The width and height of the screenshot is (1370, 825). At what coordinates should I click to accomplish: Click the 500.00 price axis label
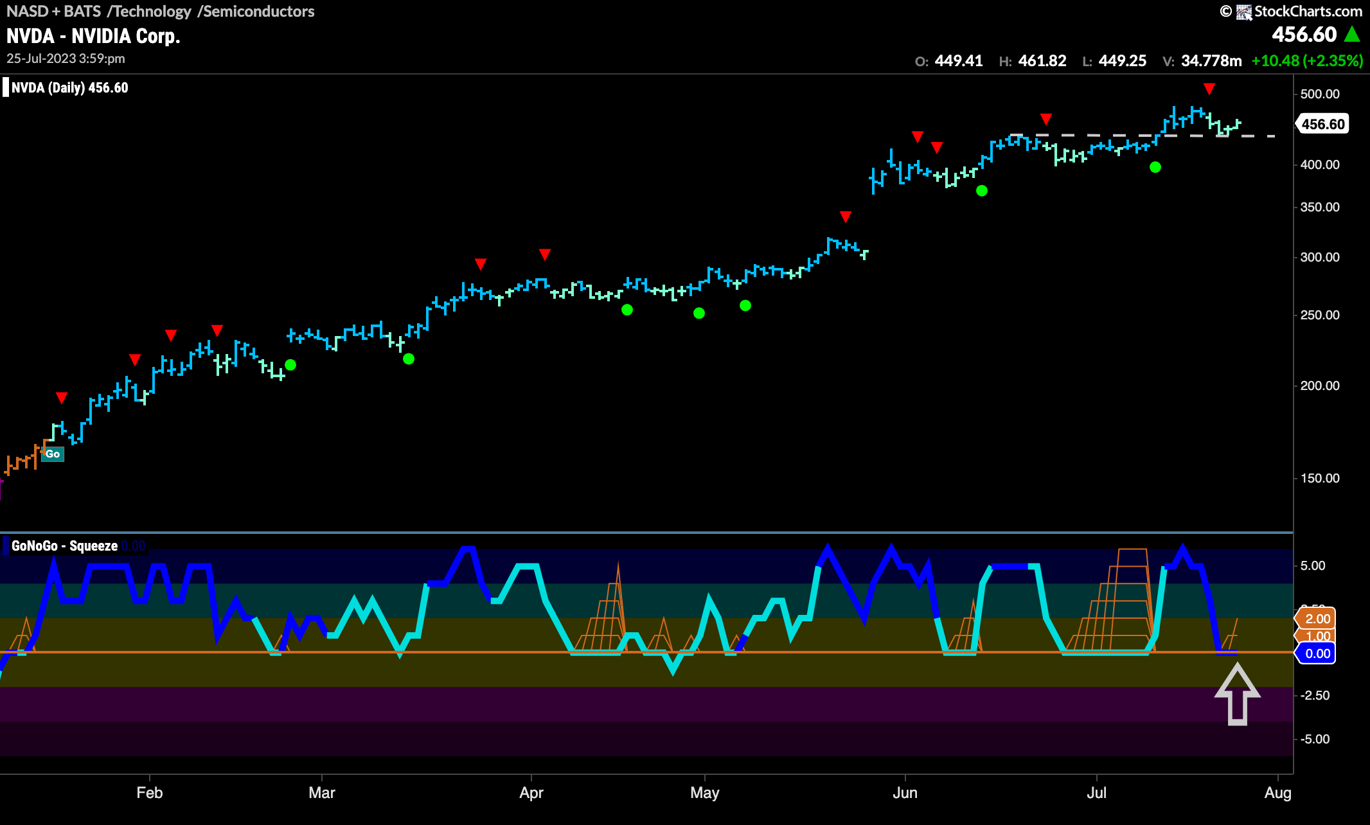click(x=1320, y=94)
